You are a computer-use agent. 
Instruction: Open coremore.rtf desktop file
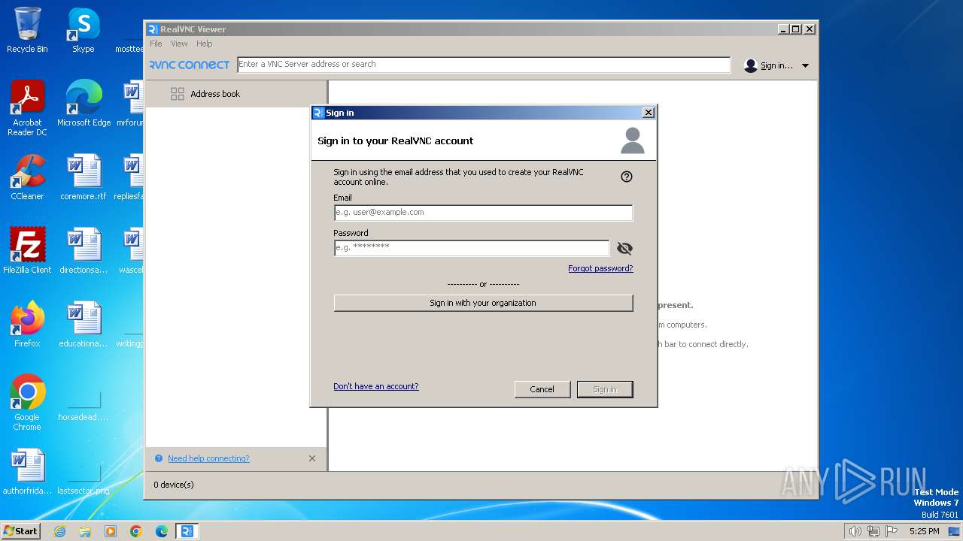point(84,177)
